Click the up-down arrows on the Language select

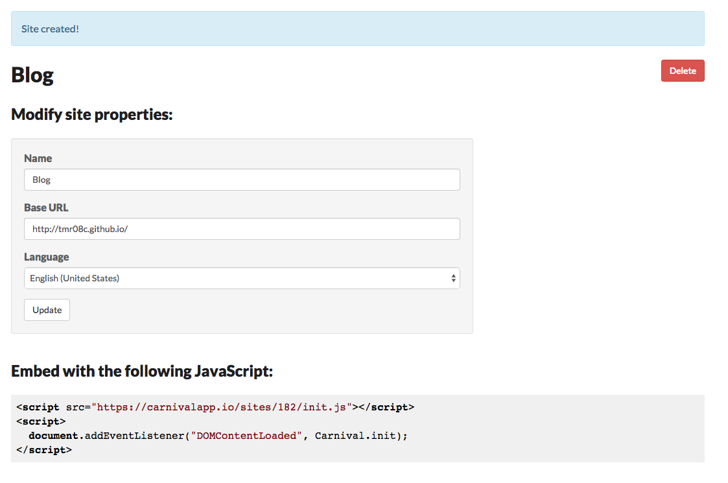[453, 278]
